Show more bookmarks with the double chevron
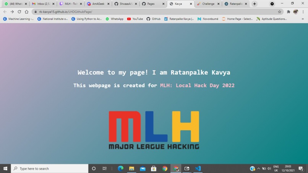 click(x=303, y=19)
